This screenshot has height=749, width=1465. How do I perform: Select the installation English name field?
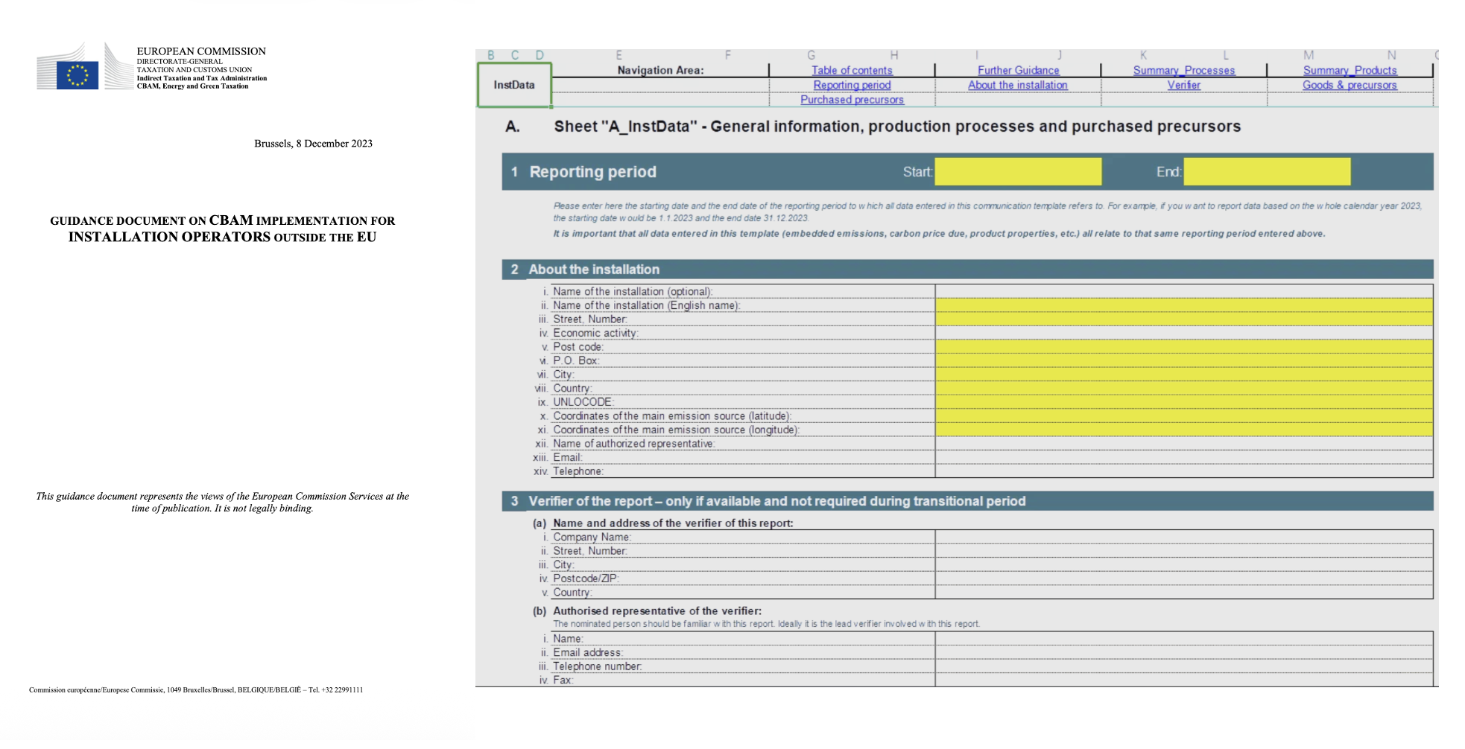pyautogui.click(x=1183, y=305)
